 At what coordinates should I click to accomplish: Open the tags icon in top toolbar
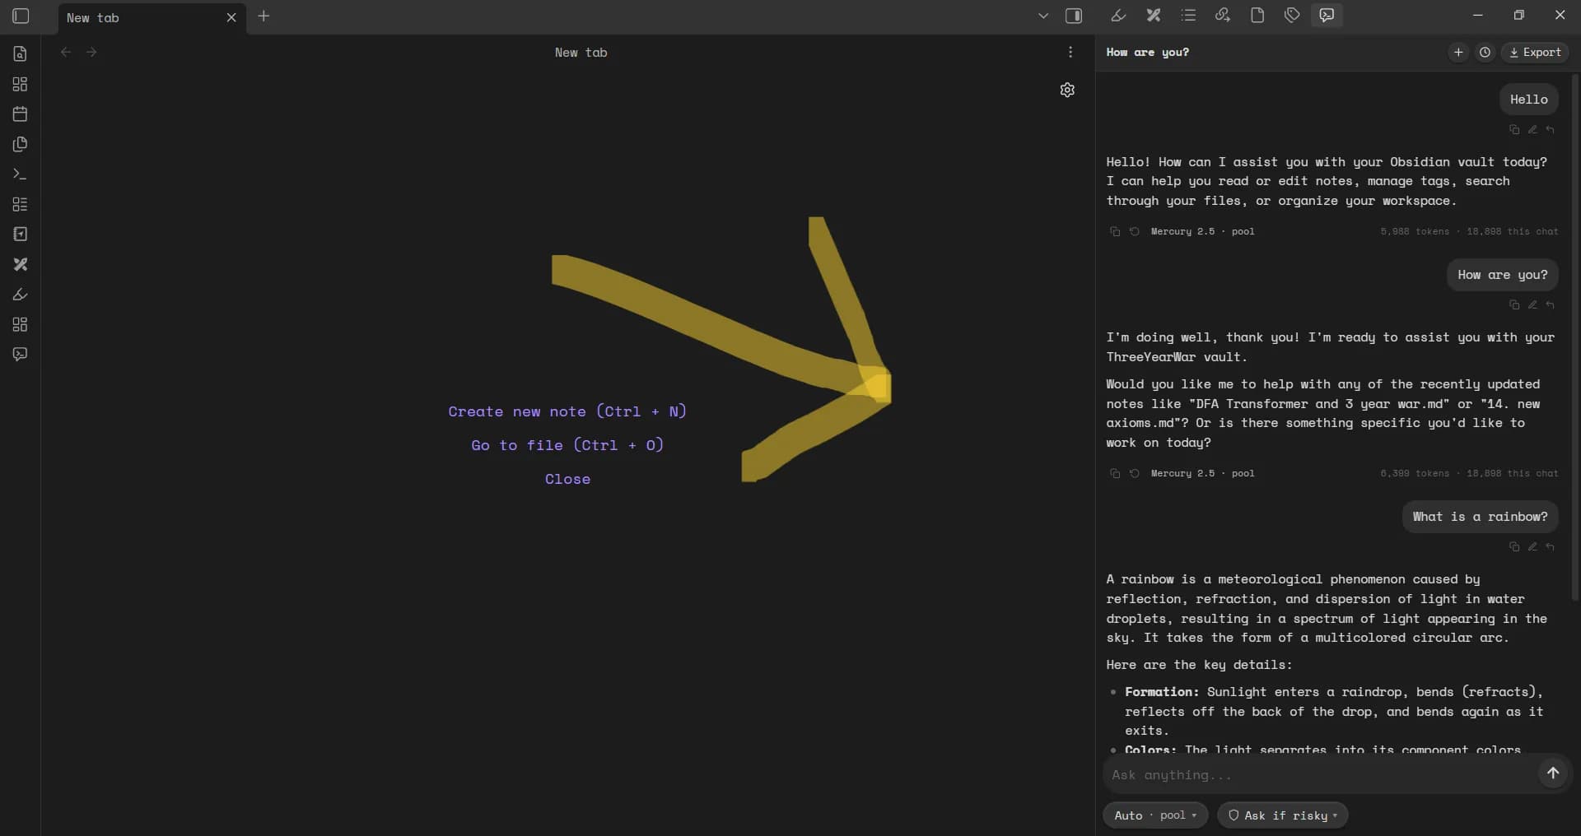(x=1292, y=16)
